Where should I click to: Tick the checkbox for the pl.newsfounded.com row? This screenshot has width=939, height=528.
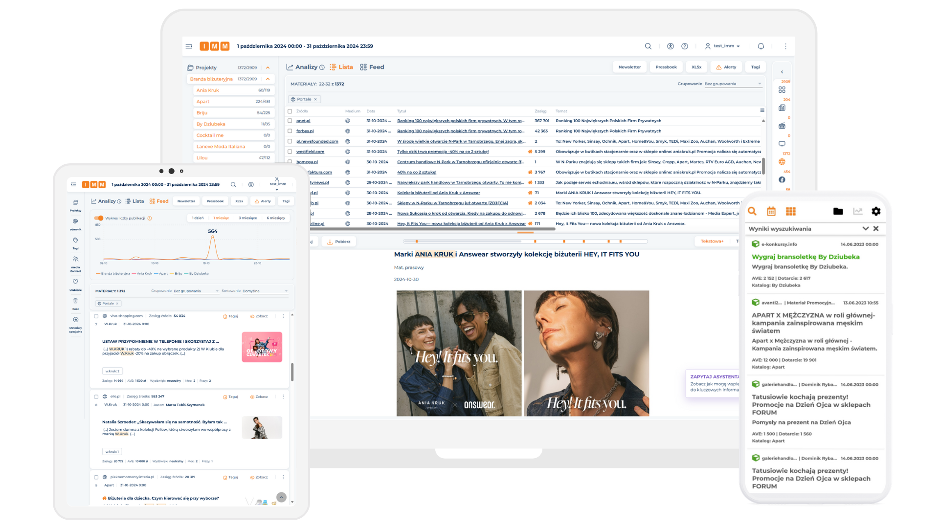point(290,141)
